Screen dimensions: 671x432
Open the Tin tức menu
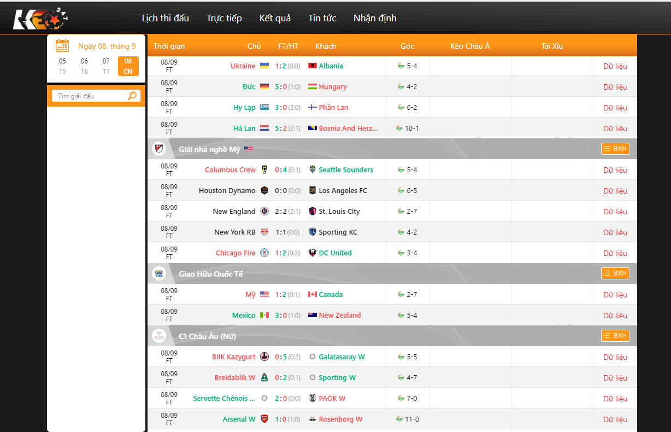tap(322, 18)
